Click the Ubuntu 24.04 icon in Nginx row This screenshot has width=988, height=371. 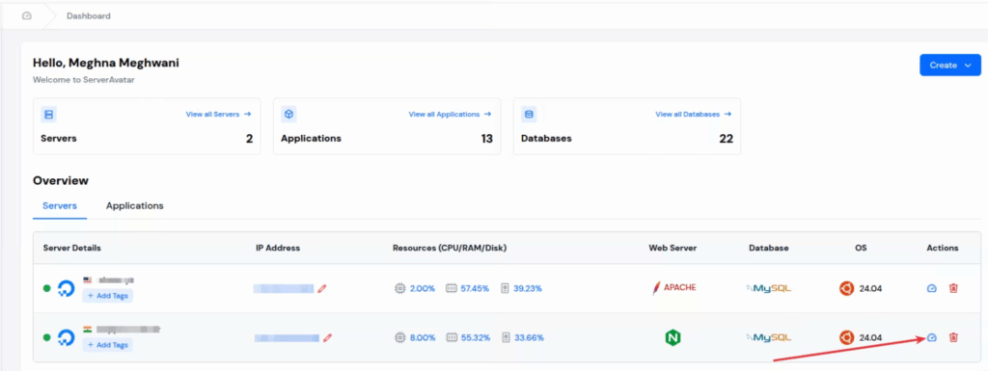pos(847,337)
